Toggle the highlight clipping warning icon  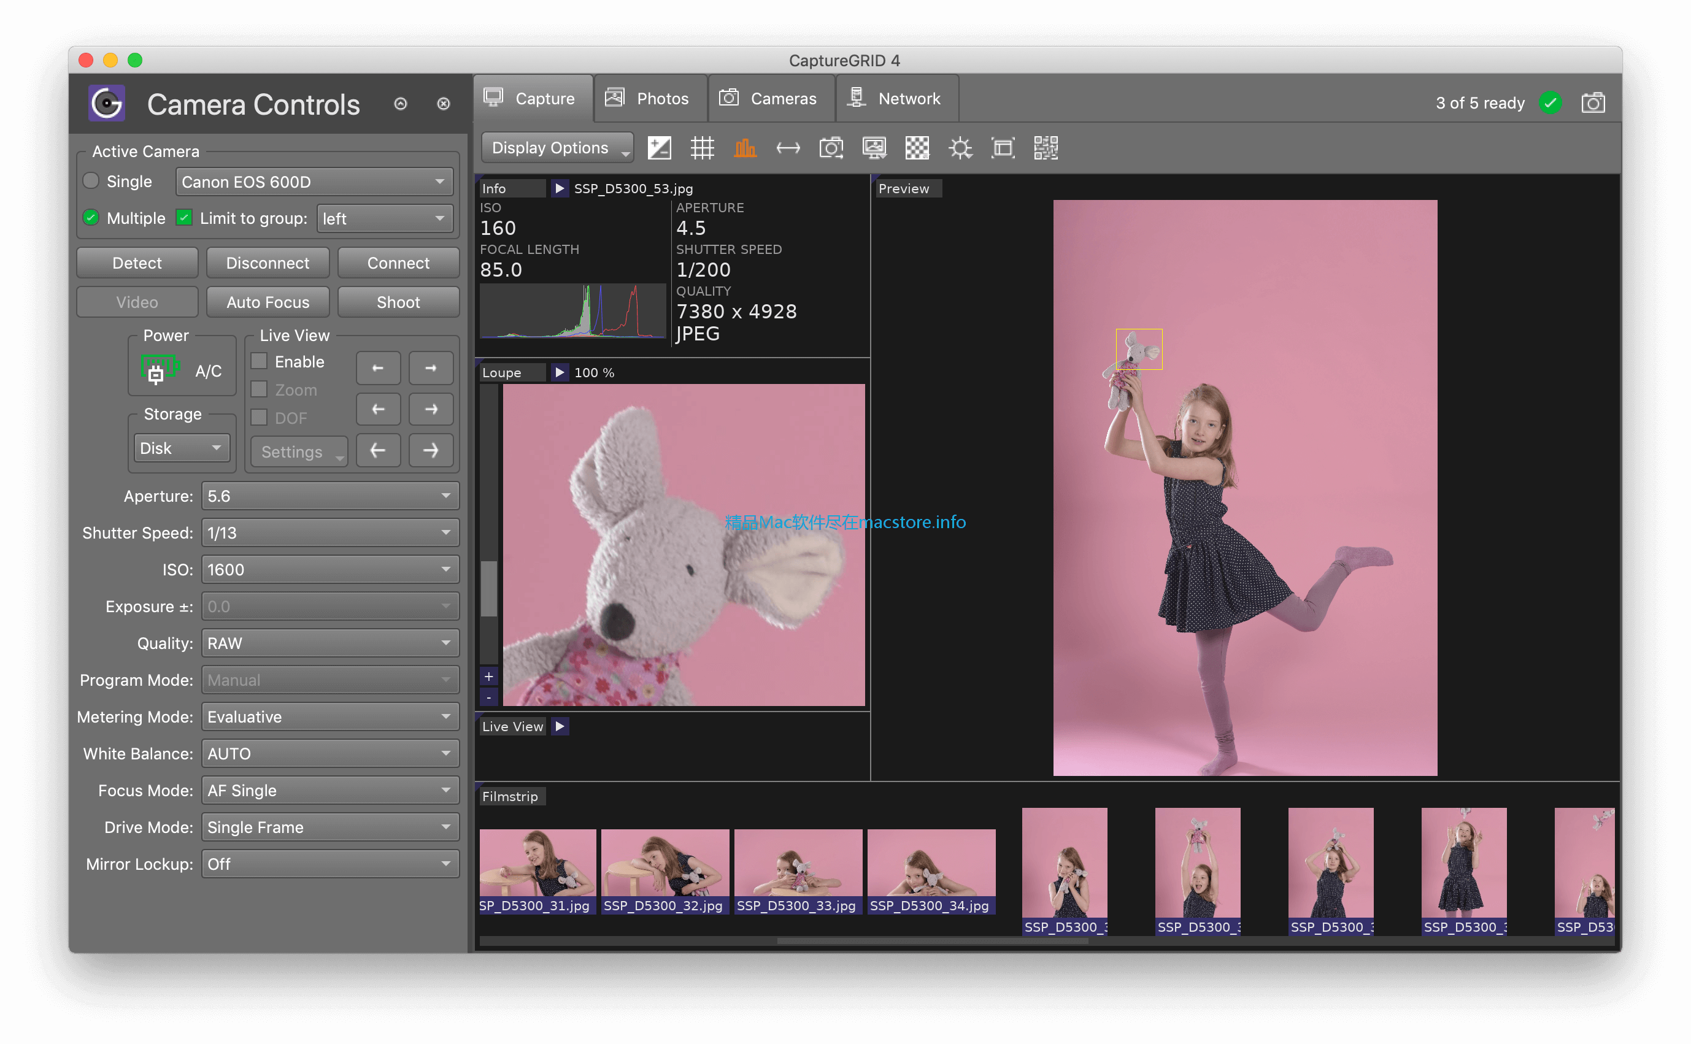pyautogui.click(x=963, y=147)
